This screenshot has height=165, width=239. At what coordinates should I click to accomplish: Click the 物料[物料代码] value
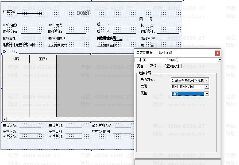pyautogui.click(x=188, y=87)
